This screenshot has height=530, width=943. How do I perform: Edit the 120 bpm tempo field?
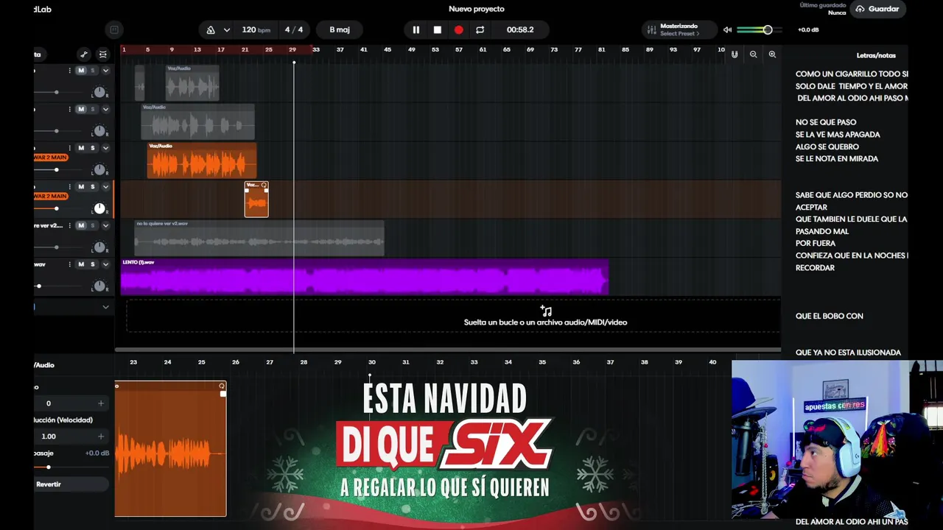256,30
